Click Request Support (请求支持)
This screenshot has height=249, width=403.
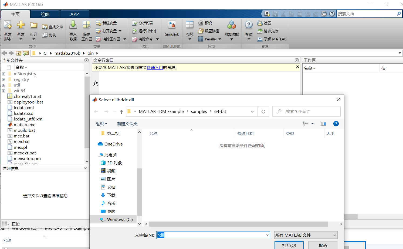click(x=268, y=31)
